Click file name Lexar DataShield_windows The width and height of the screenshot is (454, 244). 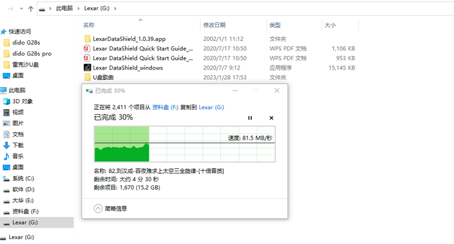click(128, 67)
